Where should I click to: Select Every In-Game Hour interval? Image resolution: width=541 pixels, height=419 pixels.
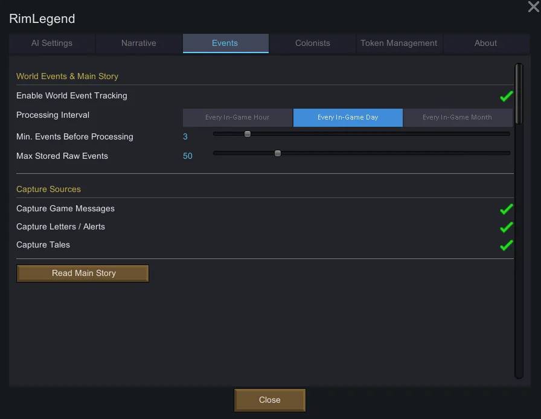click(237, 118)
